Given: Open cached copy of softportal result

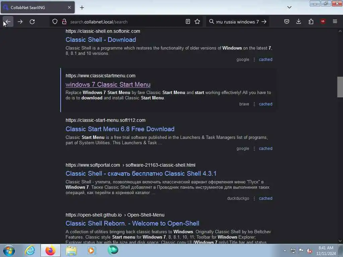Looking at the screenshot, I should click(266, 198).
